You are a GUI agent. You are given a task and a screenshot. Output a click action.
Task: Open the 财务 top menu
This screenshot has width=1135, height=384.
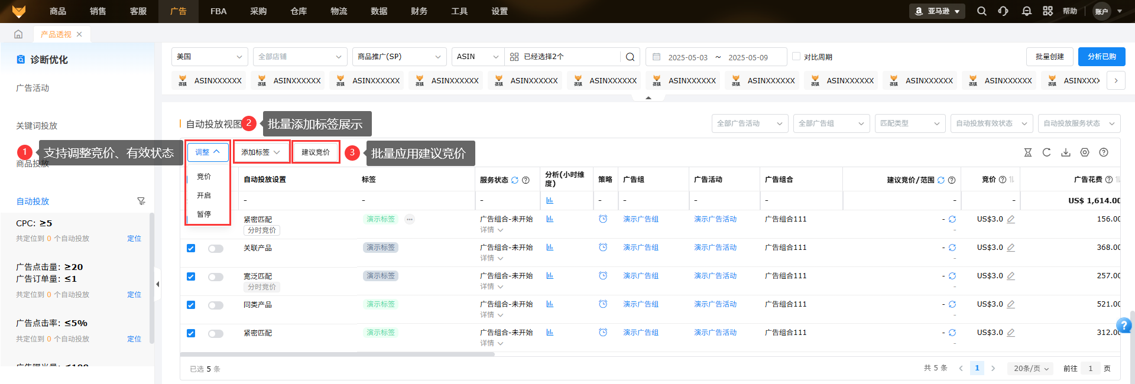coord(419,11)
